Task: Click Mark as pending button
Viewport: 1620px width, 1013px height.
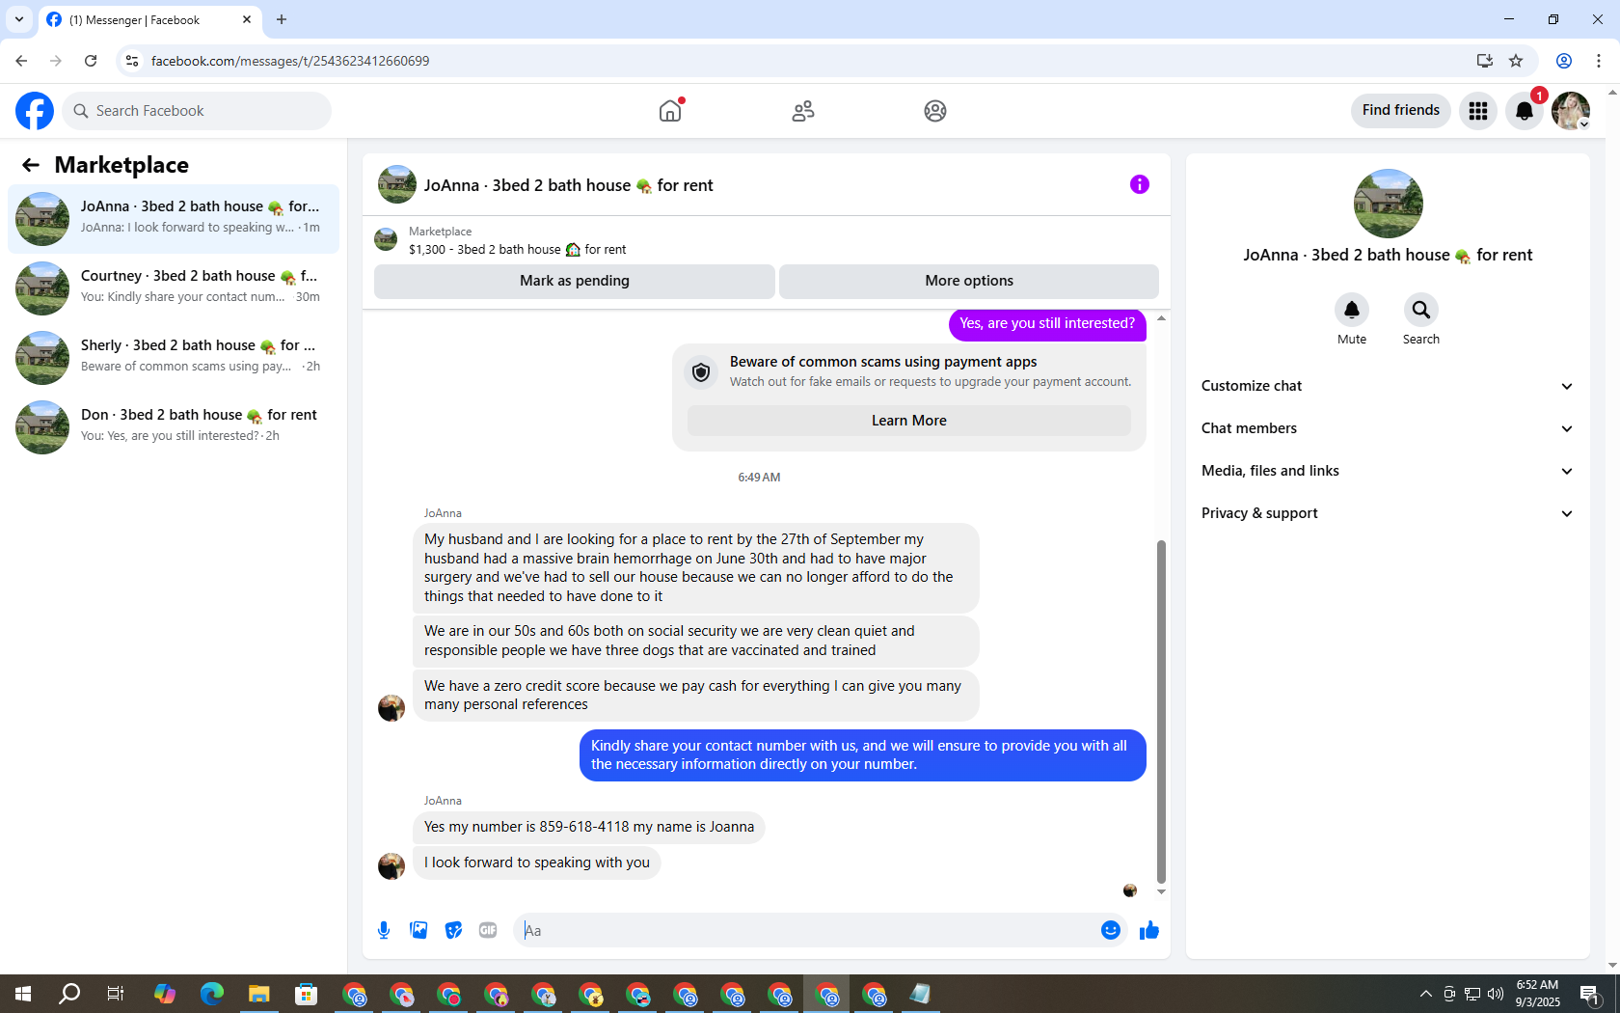Action: tap(575, 281)
